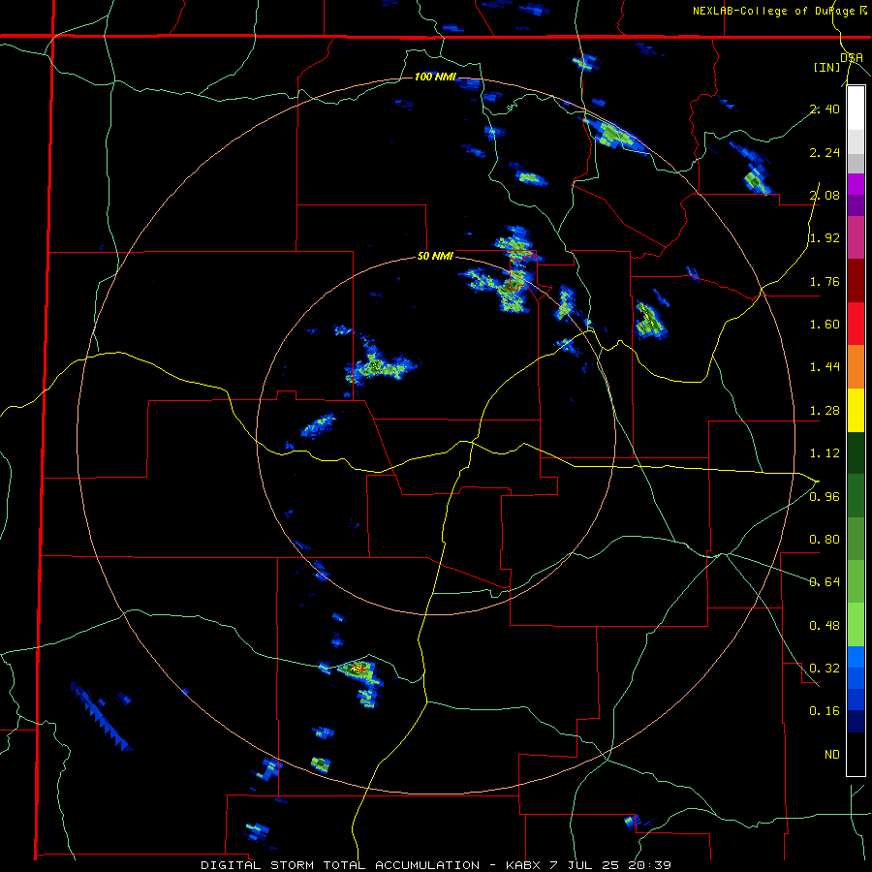The width and height of the screenshot is (872, 872).
Task: Select the 2.40 legend value
Action: point(825,109)
